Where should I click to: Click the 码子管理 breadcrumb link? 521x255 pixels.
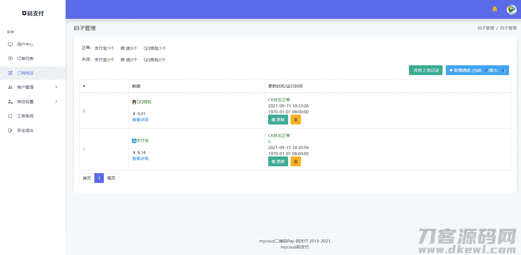point(485,28)
